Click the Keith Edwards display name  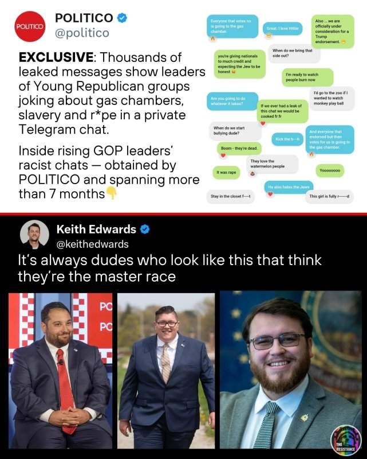(x=96, y=229)
